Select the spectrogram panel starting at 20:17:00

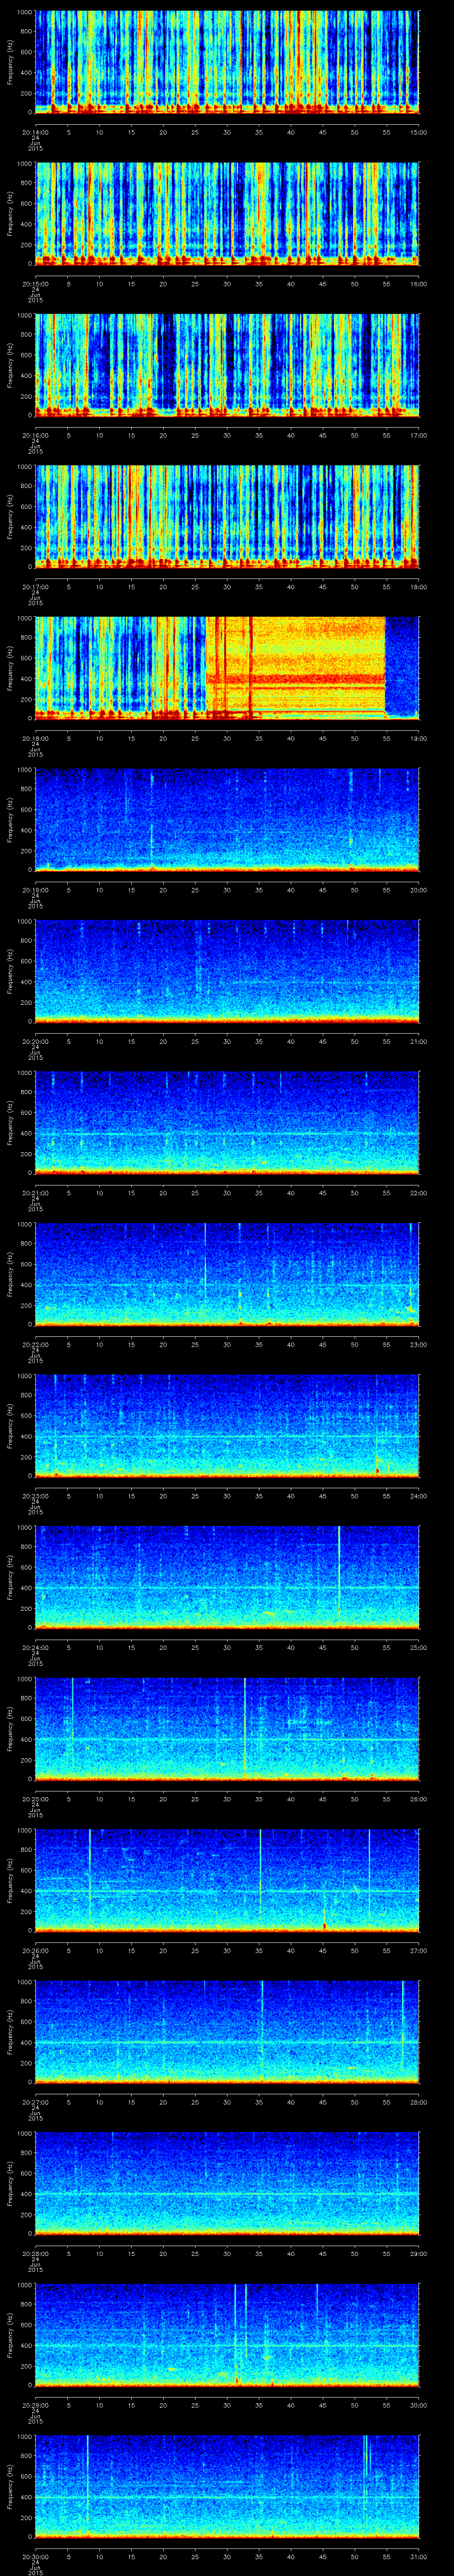point(227,517)
